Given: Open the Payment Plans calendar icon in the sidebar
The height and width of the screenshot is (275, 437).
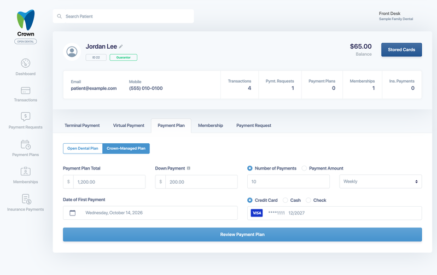Looking at the screenshot, I should coord(25,144).
